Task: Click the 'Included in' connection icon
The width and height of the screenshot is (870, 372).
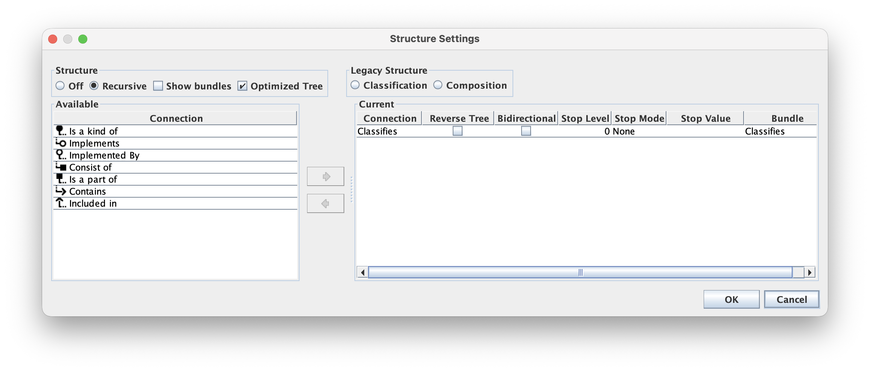Action: point(61,203)
